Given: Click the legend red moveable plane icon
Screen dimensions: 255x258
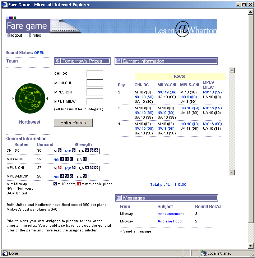Looking at the screenshot, I should [79, 184].
